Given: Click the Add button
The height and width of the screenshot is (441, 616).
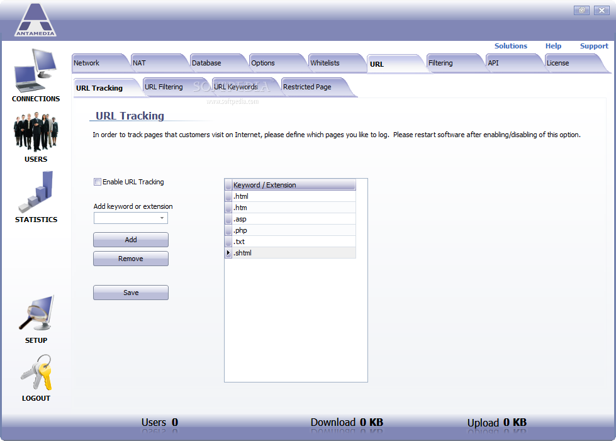Looking at the screenshot, I should coord(131,240).
